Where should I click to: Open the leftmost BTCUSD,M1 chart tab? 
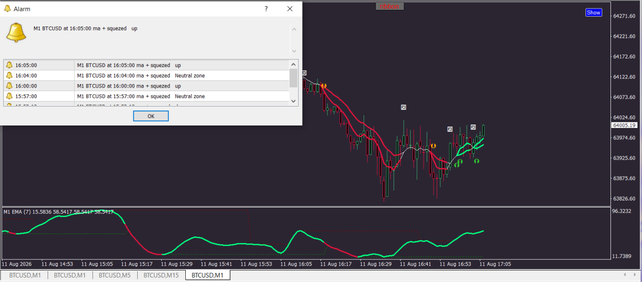(x=25, y=275)
